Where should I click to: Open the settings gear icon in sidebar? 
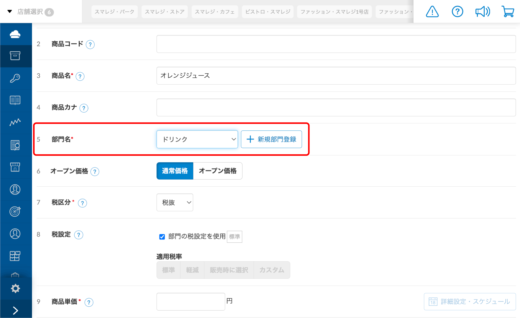click(x=16, y=288)
